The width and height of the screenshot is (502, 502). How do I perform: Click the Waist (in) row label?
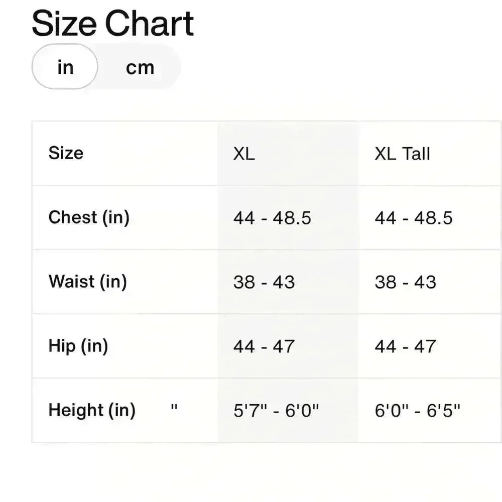pos(88,282)
